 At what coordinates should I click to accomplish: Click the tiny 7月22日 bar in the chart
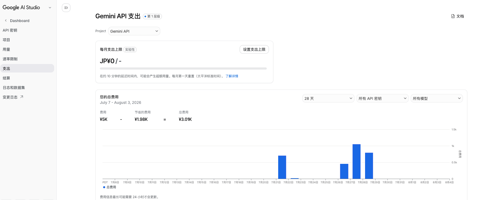click(294, 179)
